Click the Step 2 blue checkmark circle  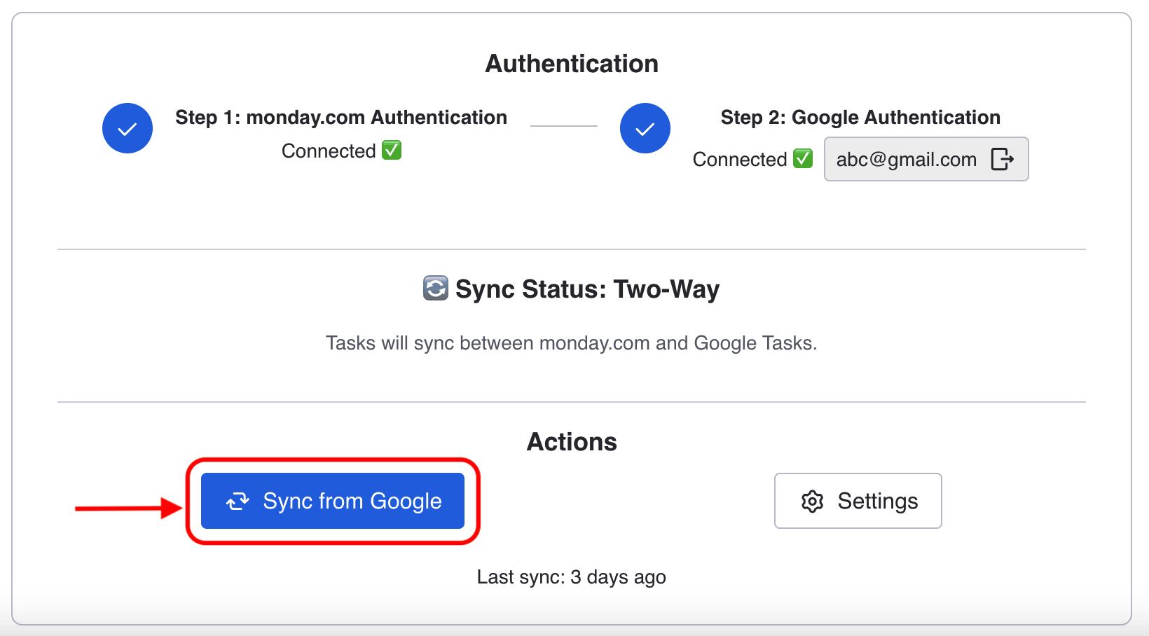pyautogui.click(x=645, y=128)
